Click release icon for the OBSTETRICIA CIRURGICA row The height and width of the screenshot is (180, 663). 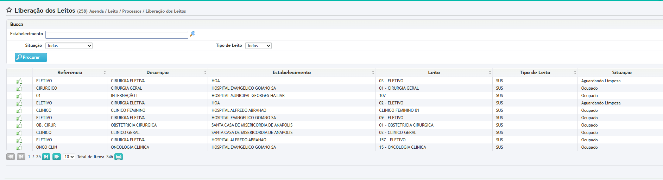tap(19, 125)
